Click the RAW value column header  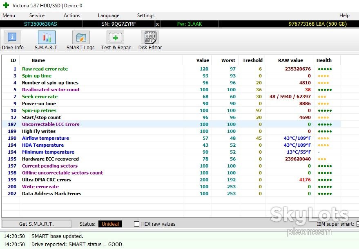click(x=290, y=60)
